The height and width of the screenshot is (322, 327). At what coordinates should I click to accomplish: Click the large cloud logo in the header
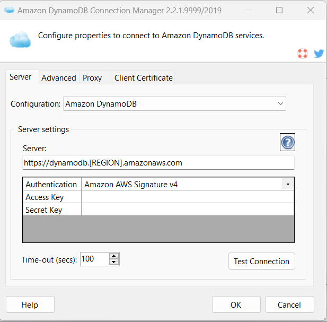click(x=20, y=40)
